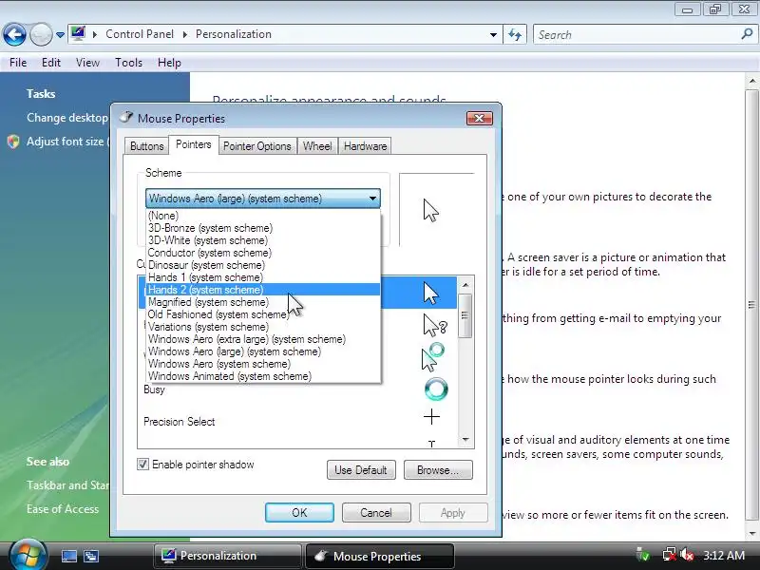Select Magnified scheme
Viewport: 760px width, 570px height.
(x=263, y=302)
